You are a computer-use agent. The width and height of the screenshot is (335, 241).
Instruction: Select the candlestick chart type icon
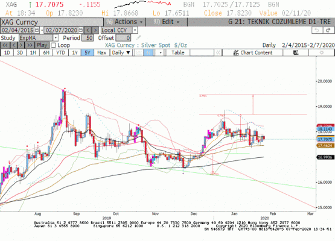(148, 52)
